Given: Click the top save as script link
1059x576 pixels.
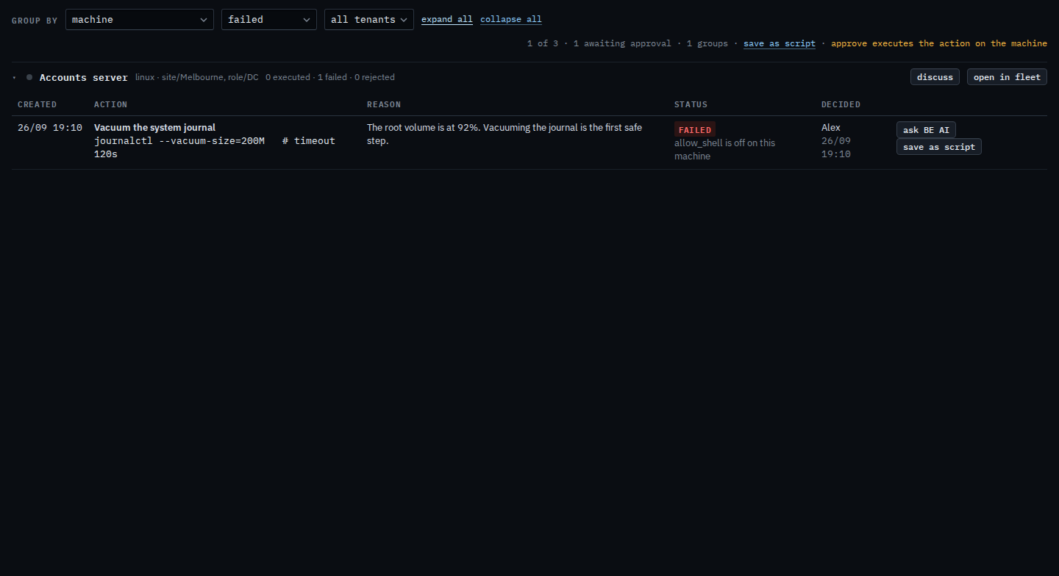Looking at the screenshot, I should pyautogui.click(x=780, y=43).
